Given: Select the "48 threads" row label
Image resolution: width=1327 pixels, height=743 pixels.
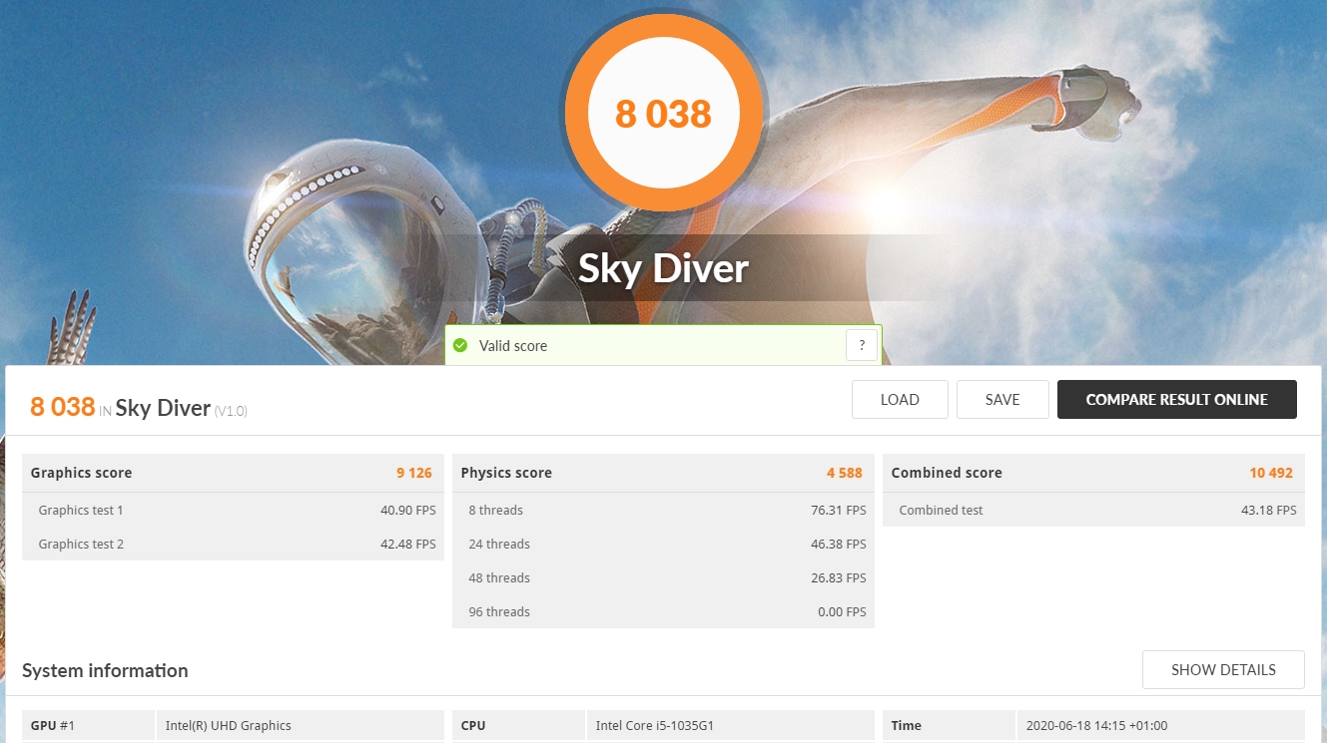Looking at the screenshot, I should [x=499, y=578].
